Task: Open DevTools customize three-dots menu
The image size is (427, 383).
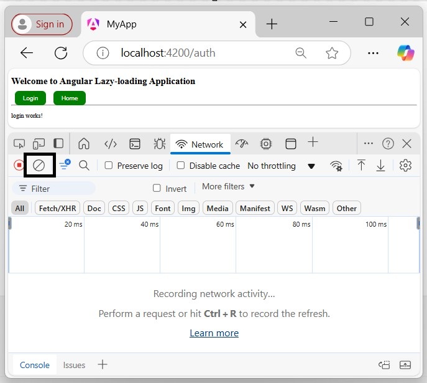Action: (x=369, y=144)
